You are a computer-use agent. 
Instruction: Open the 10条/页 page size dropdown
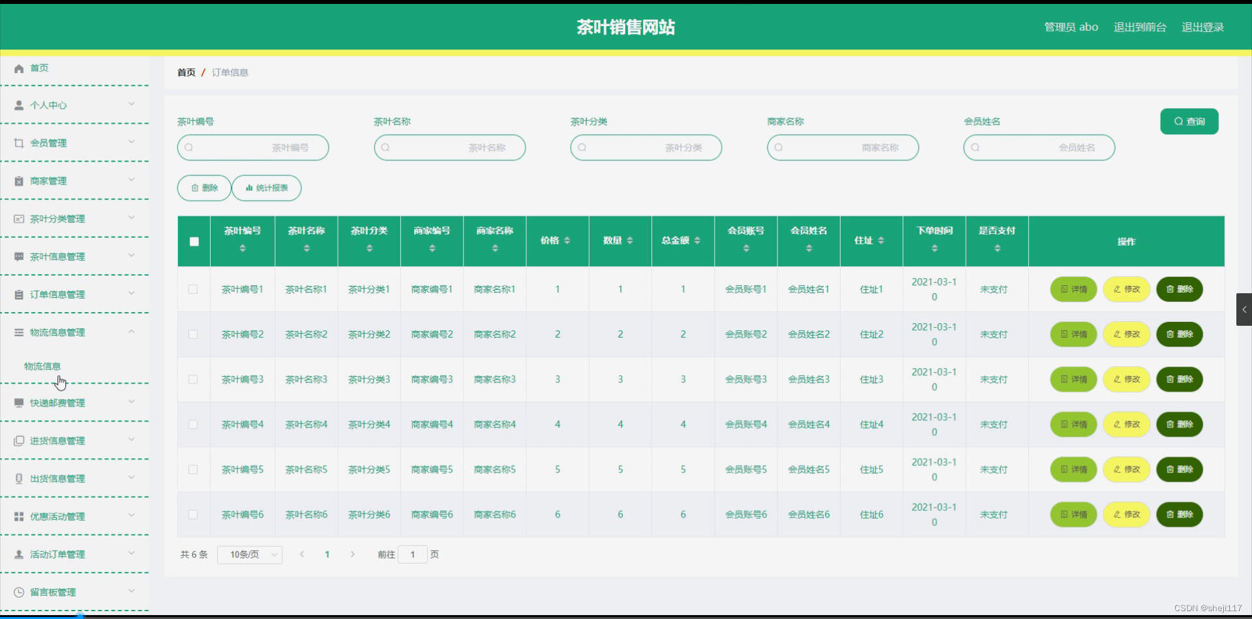pyautogui.click(x=250, y=554)
